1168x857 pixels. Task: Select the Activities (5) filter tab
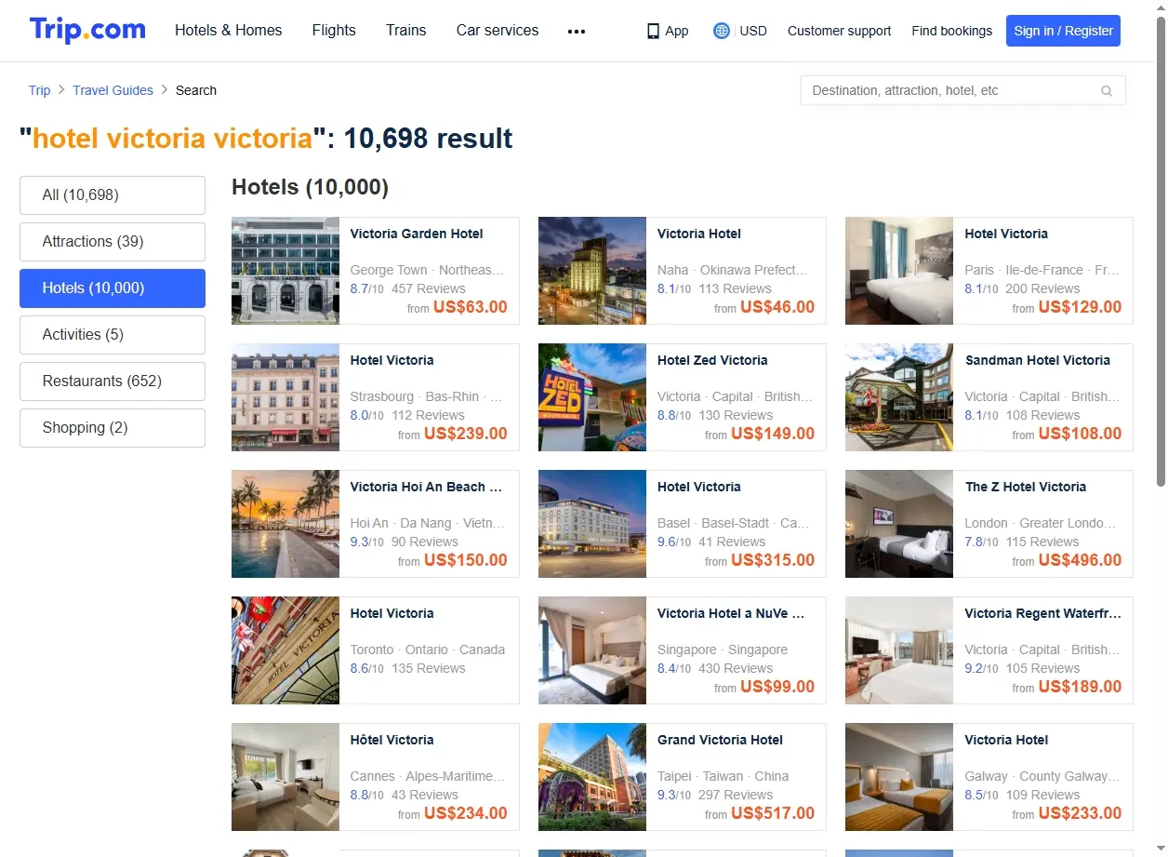113,335
